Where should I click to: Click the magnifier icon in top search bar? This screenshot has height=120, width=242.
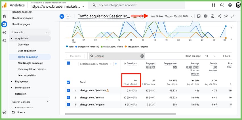94,5
